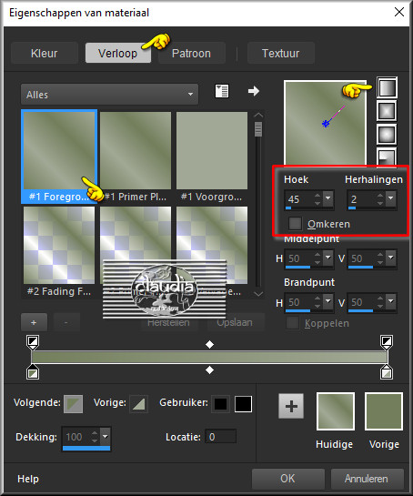
Task: Select the linear gradient style icon
Action: click(x=387, y=87)
